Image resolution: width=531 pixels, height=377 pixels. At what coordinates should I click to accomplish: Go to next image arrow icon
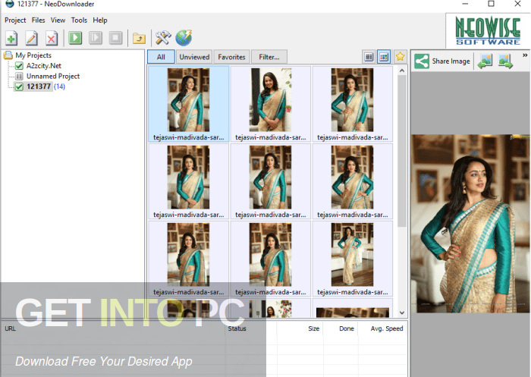point(505,61)
